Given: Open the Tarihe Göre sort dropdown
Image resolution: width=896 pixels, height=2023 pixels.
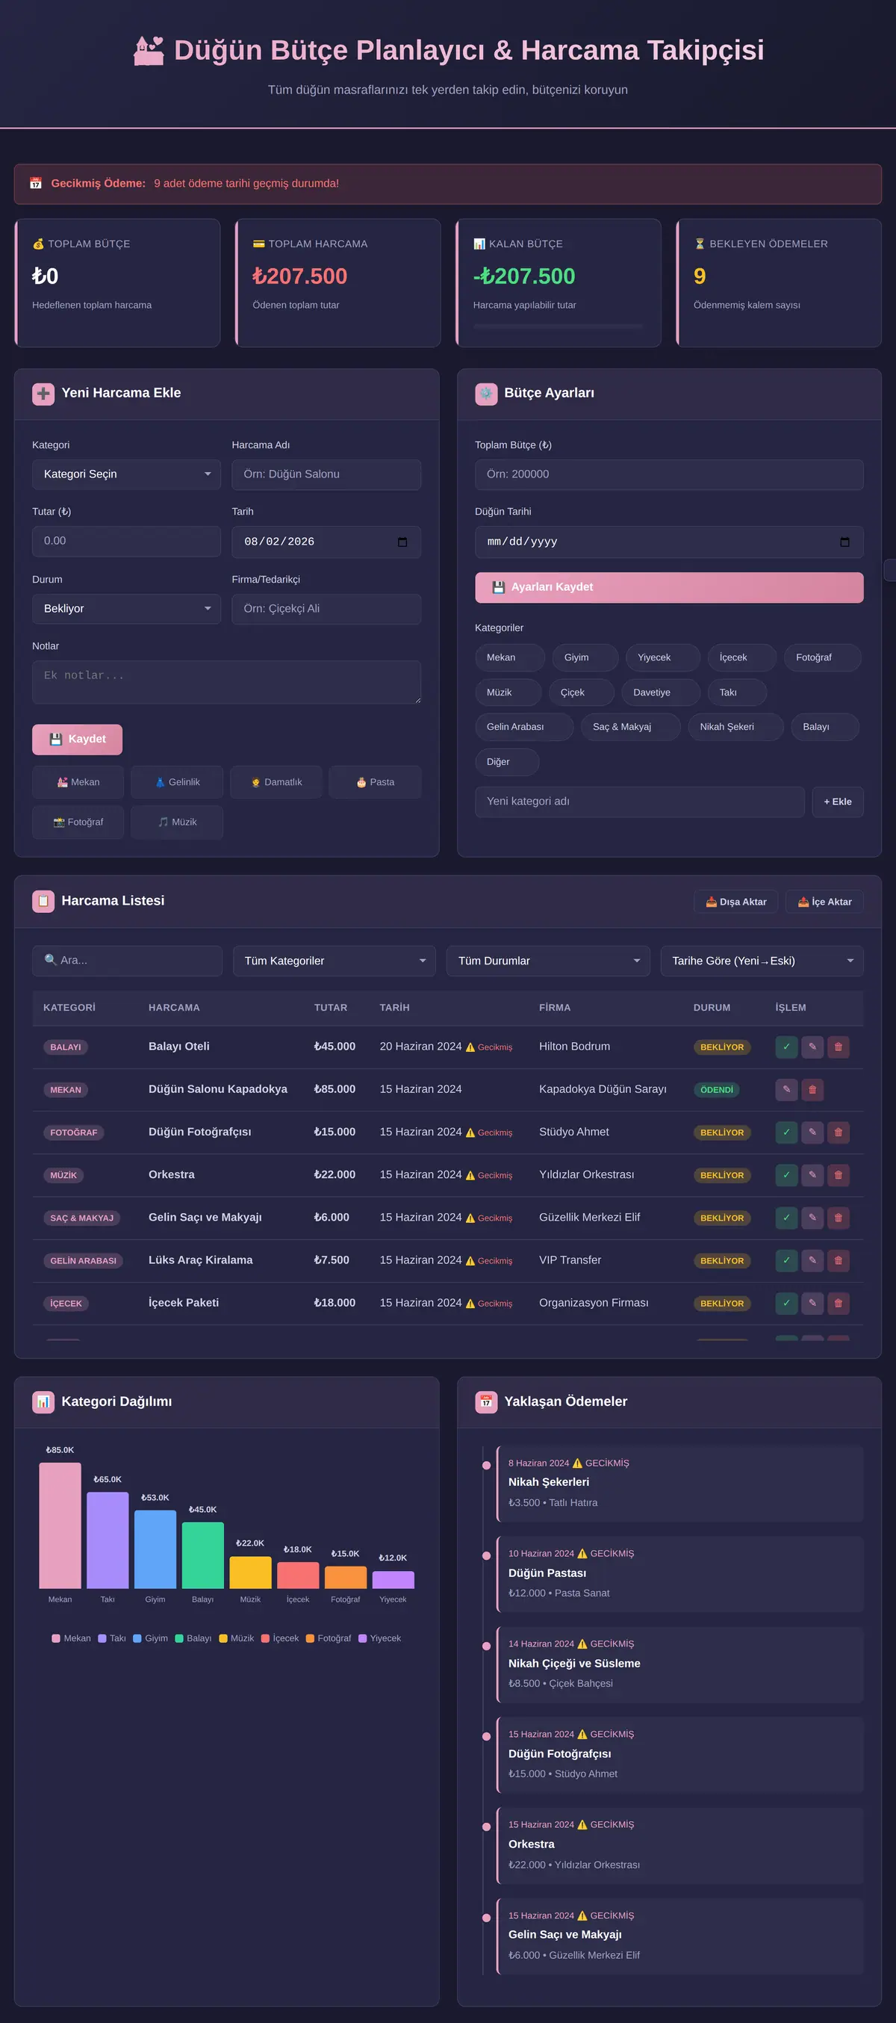Looking at the screenshot, I should (x=762, y=961).
